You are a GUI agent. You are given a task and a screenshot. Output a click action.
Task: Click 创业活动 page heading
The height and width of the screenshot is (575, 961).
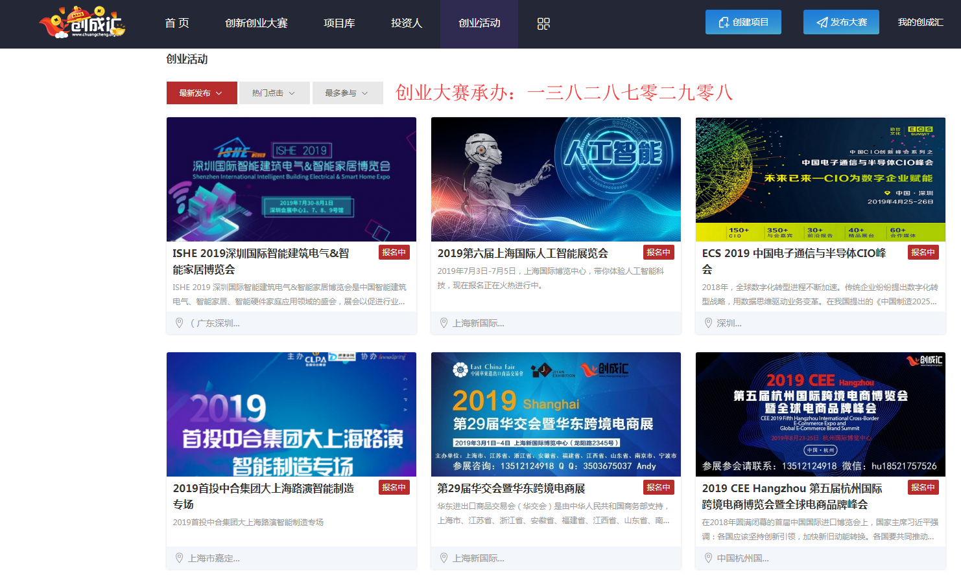(187, 59)
